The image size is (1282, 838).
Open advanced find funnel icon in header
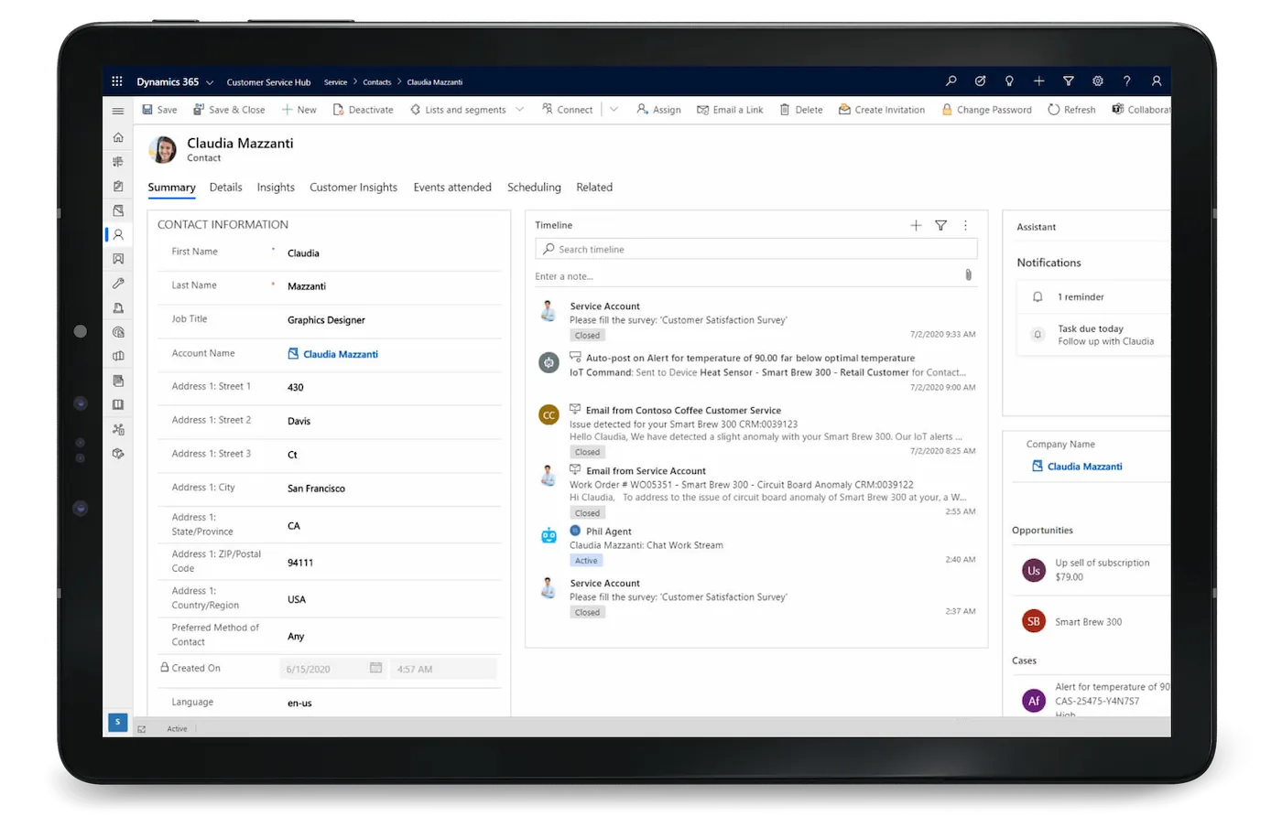pos(1068,81)
